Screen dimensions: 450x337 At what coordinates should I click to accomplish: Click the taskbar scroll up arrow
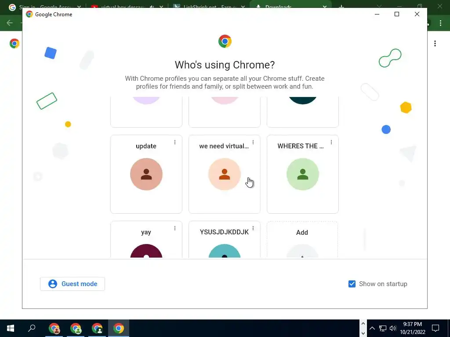tap(363, 323)
